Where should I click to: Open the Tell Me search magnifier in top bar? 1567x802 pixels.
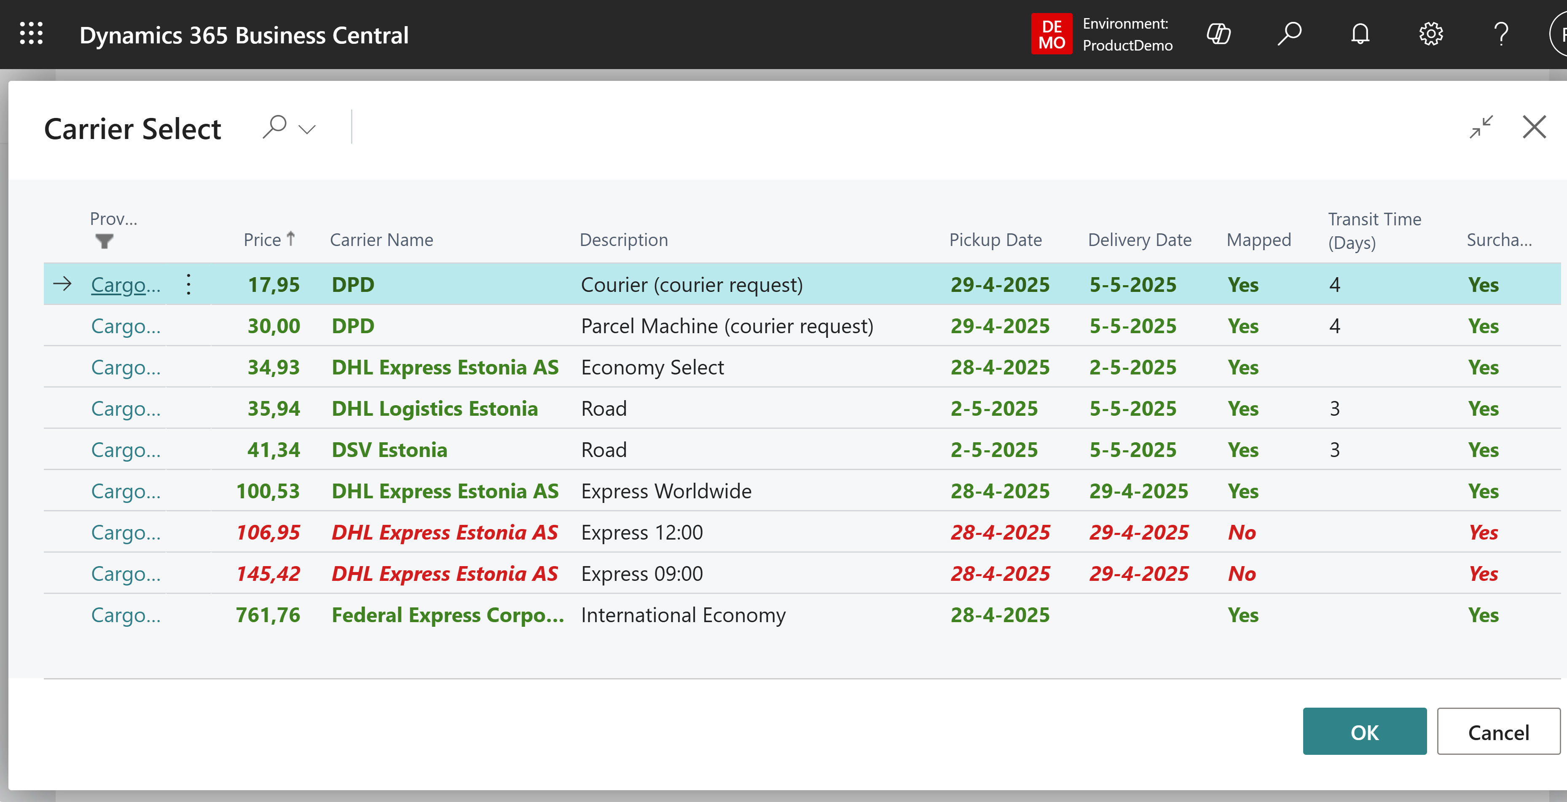(x=1290, y=34)
